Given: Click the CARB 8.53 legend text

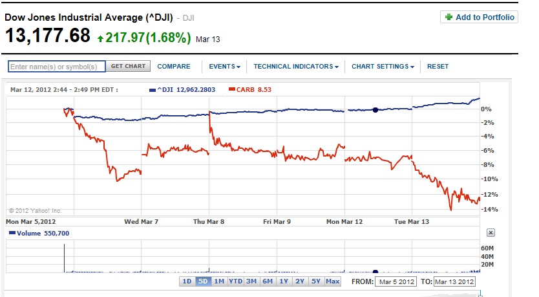Looking at the screenshot, I should 254,90.
